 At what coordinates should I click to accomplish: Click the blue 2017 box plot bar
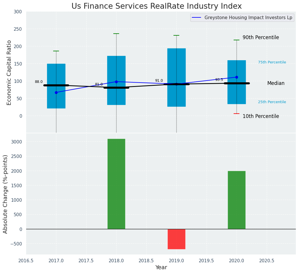(x=56, y=72)
